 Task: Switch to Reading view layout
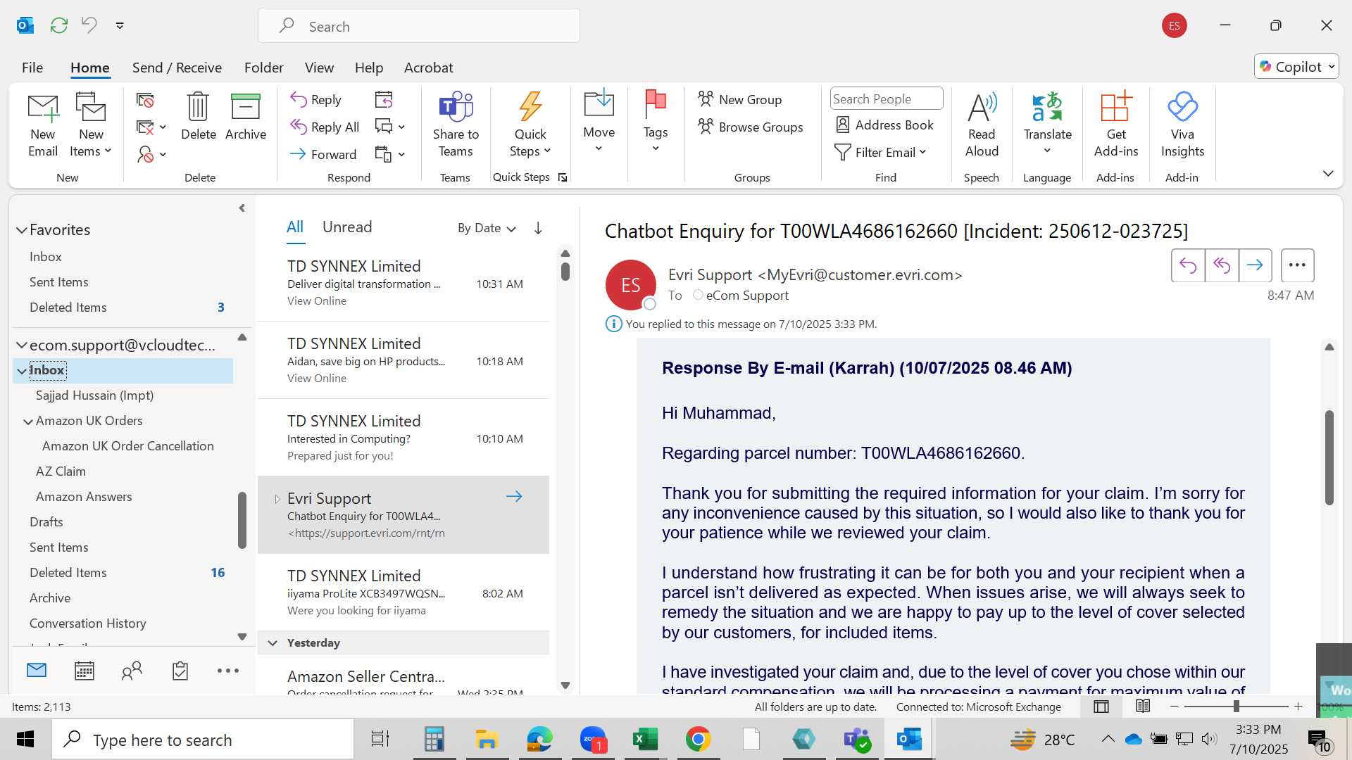[1143, 707]
